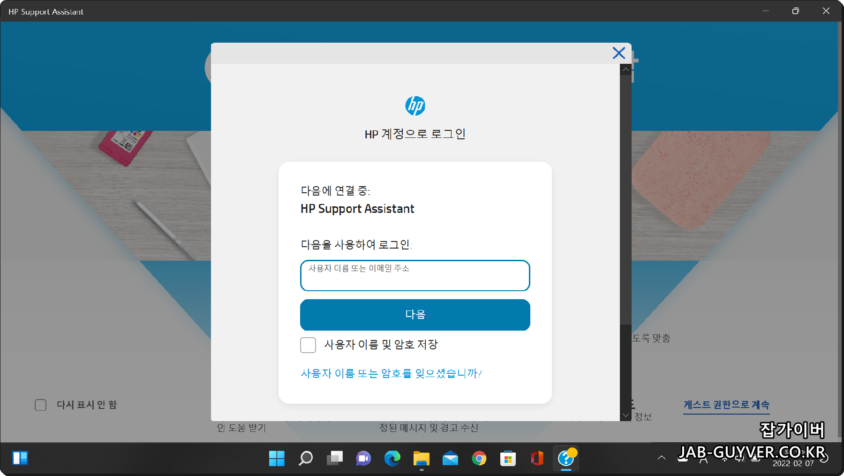This screenshot has width=844, height=476.
Task: Check the 다시 표시 안 함 box
Action: (40, 405)
